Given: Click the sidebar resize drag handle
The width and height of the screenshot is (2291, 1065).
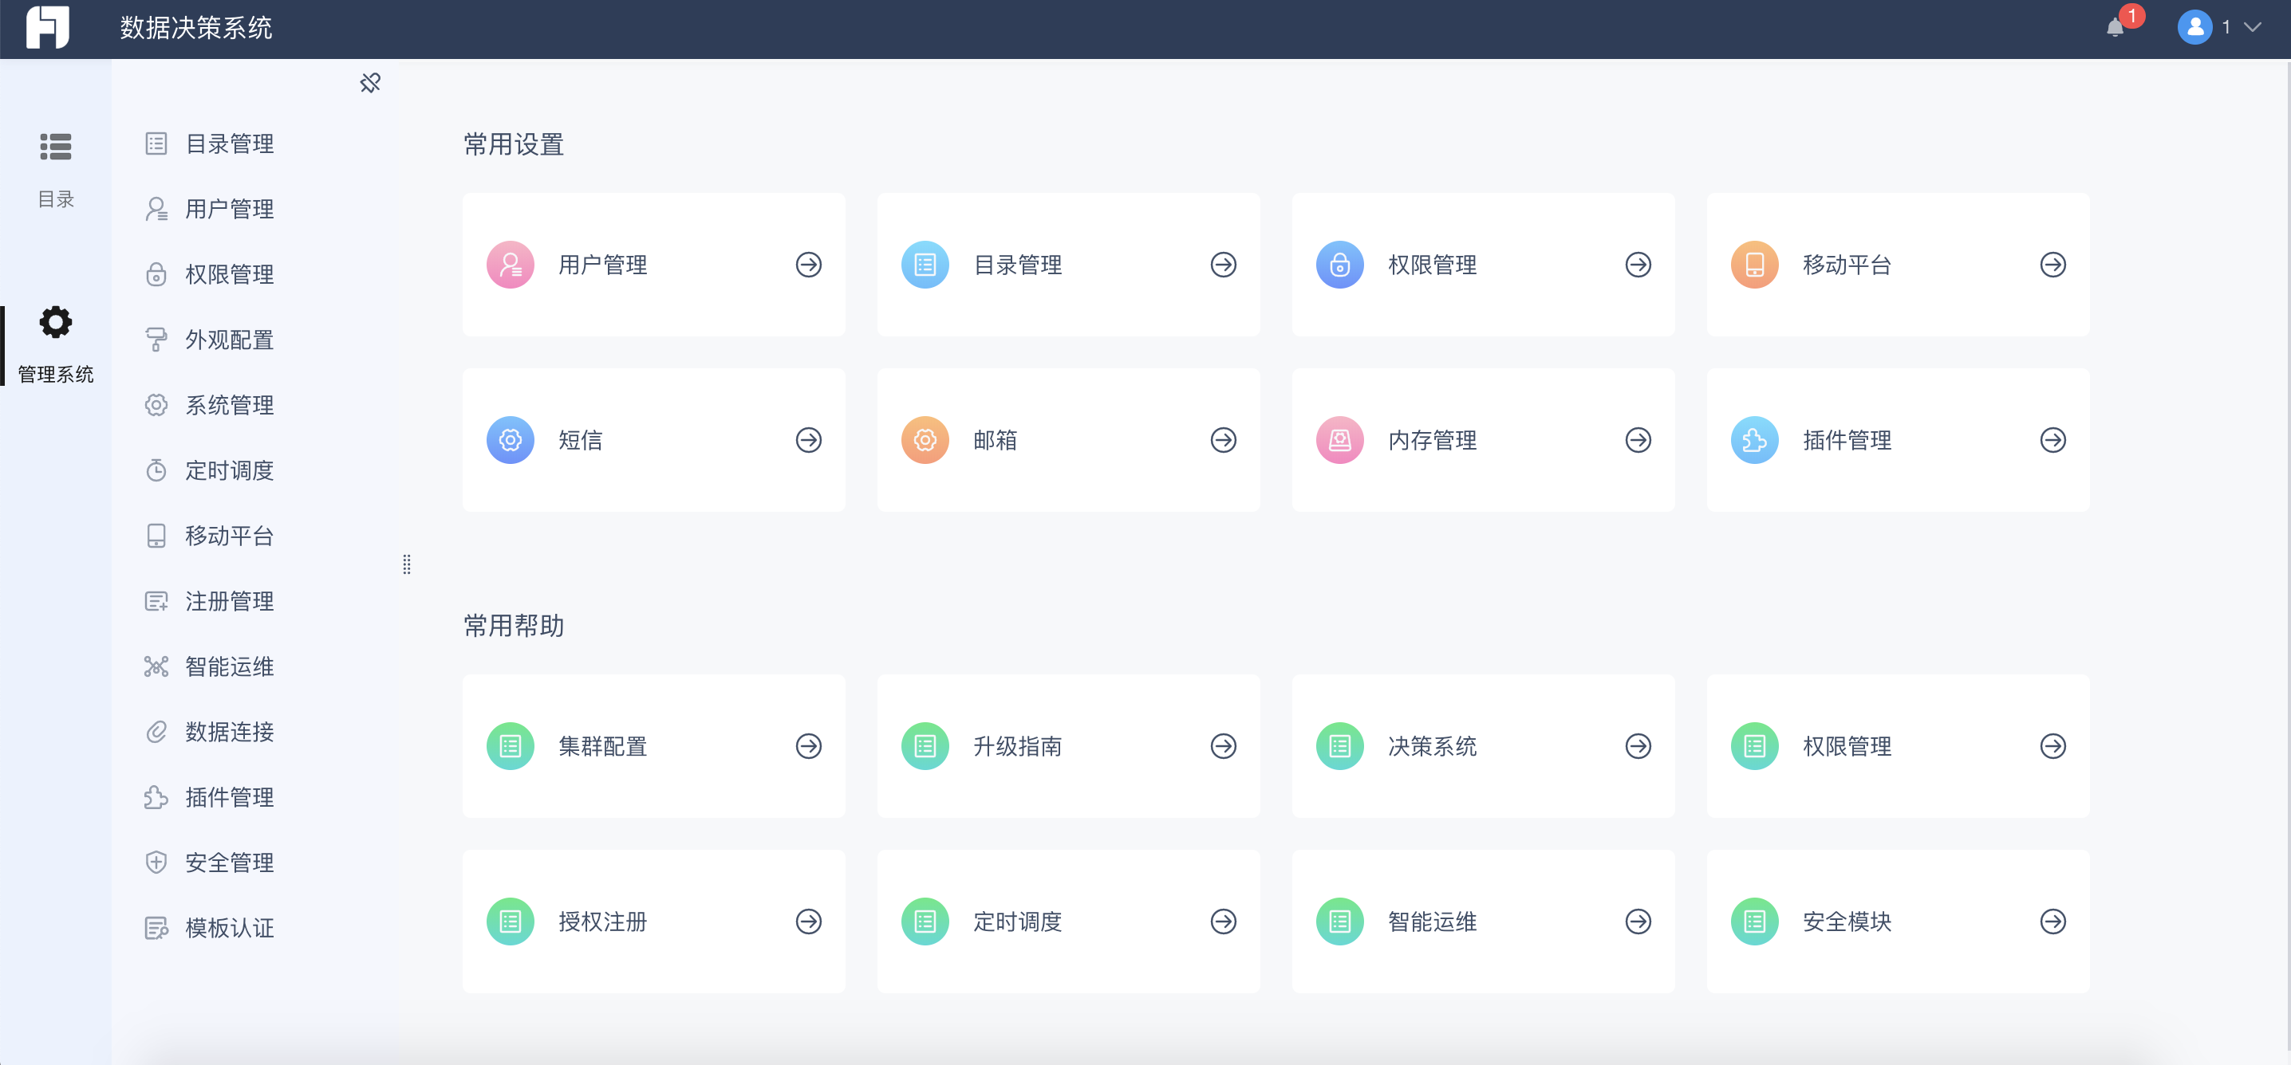Looking at the screenshot, I should pos(407,564).
